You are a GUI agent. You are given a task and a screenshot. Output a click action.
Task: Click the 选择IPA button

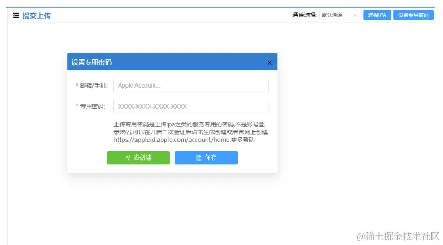[377, 15]
